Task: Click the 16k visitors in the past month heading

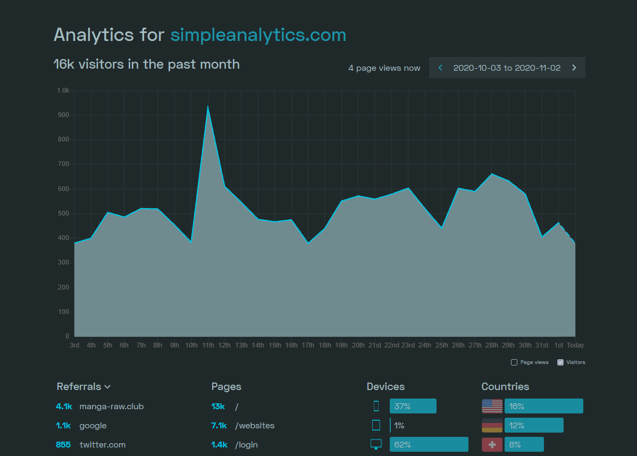Action: [x=147, y=64]
